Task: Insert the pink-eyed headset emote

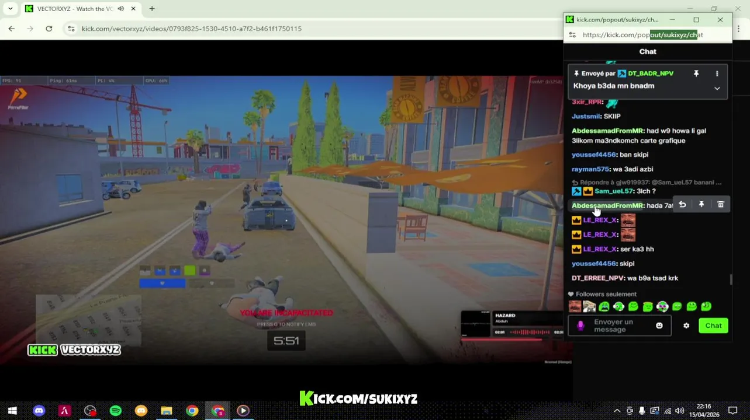Action: pyautogui.click(x=662, y=307)
